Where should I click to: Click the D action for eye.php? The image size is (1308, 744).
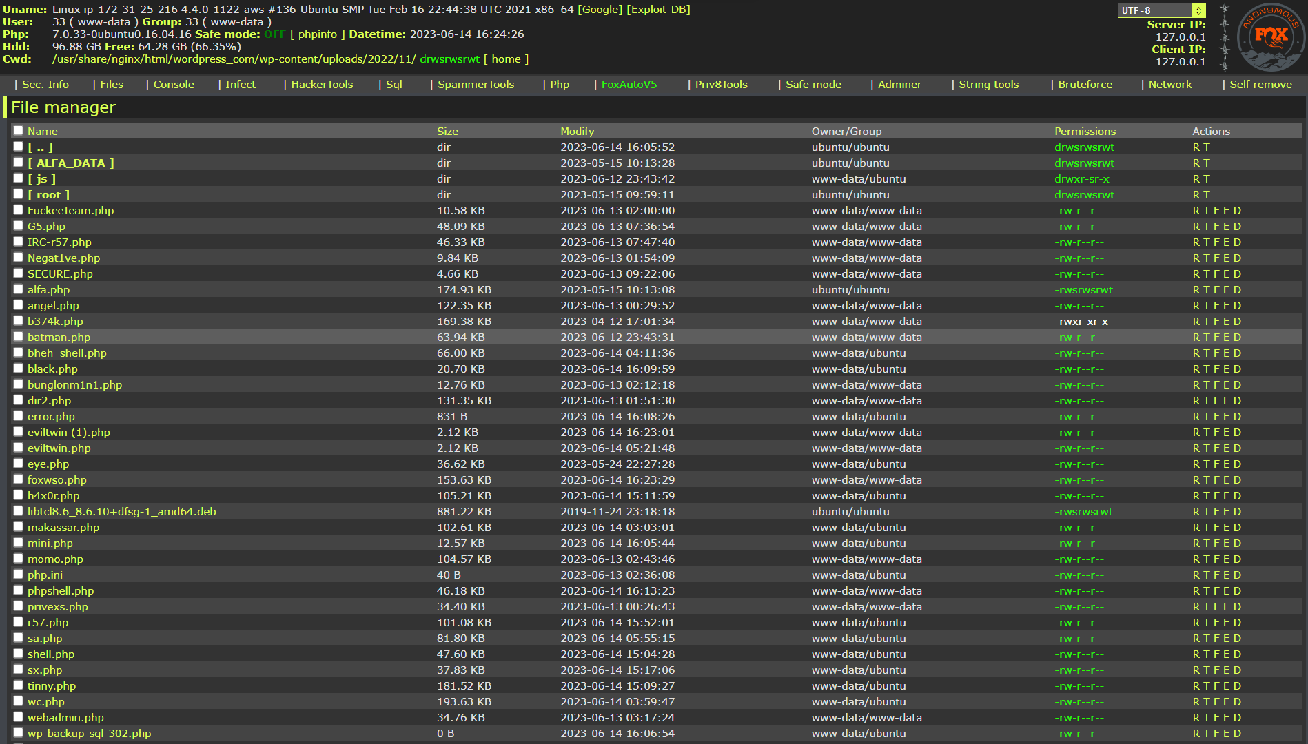click(1238, 464)
